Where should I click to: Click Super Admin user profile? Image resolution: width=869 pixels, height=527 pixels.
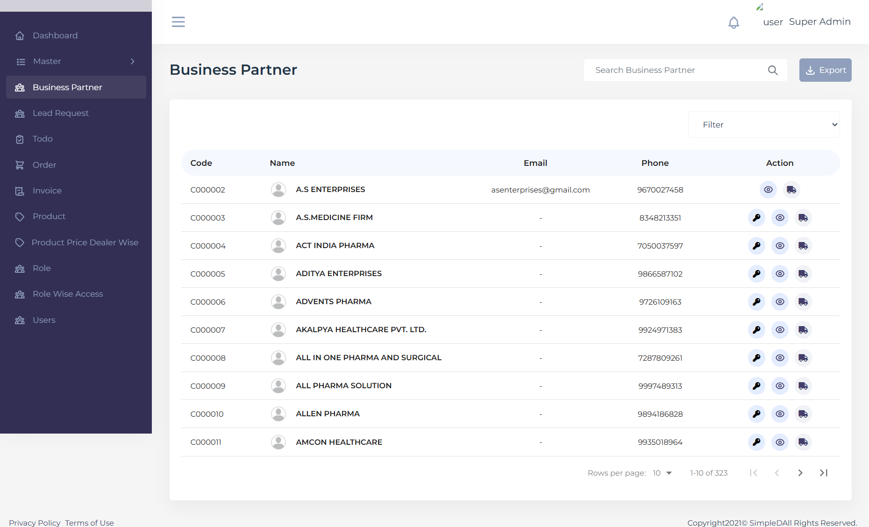click(x=819, y=21)
